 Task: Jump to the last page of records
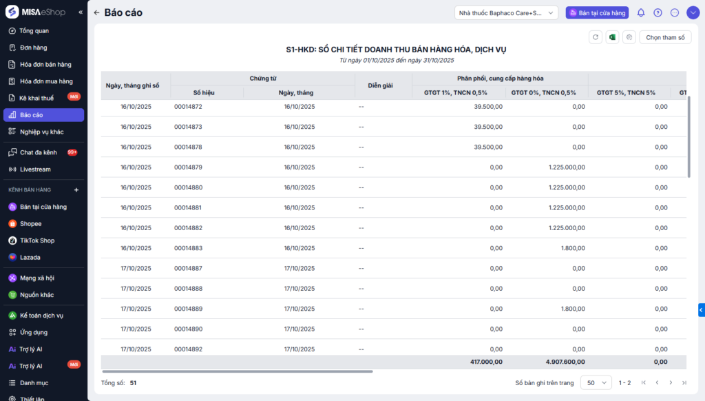pos(684,382)
